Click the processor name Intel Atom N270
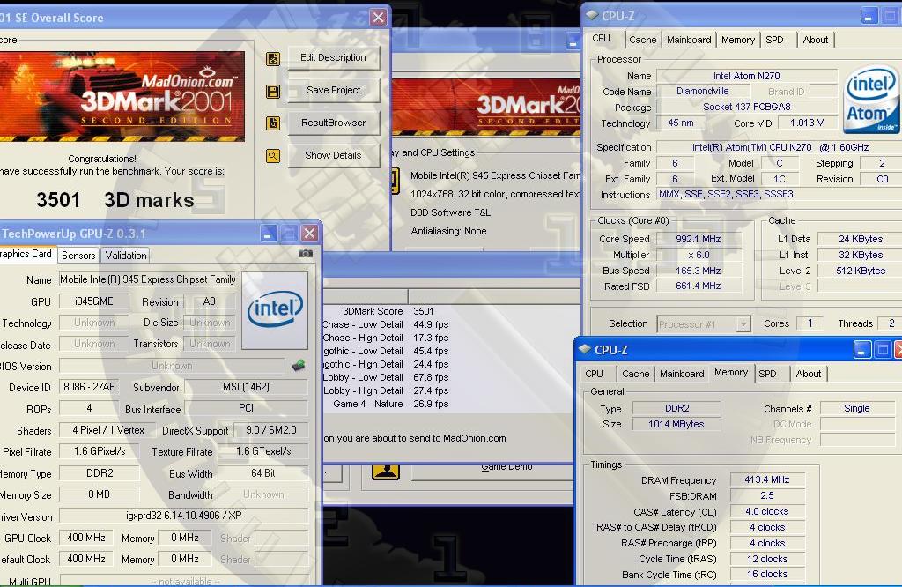 [747, 76]
